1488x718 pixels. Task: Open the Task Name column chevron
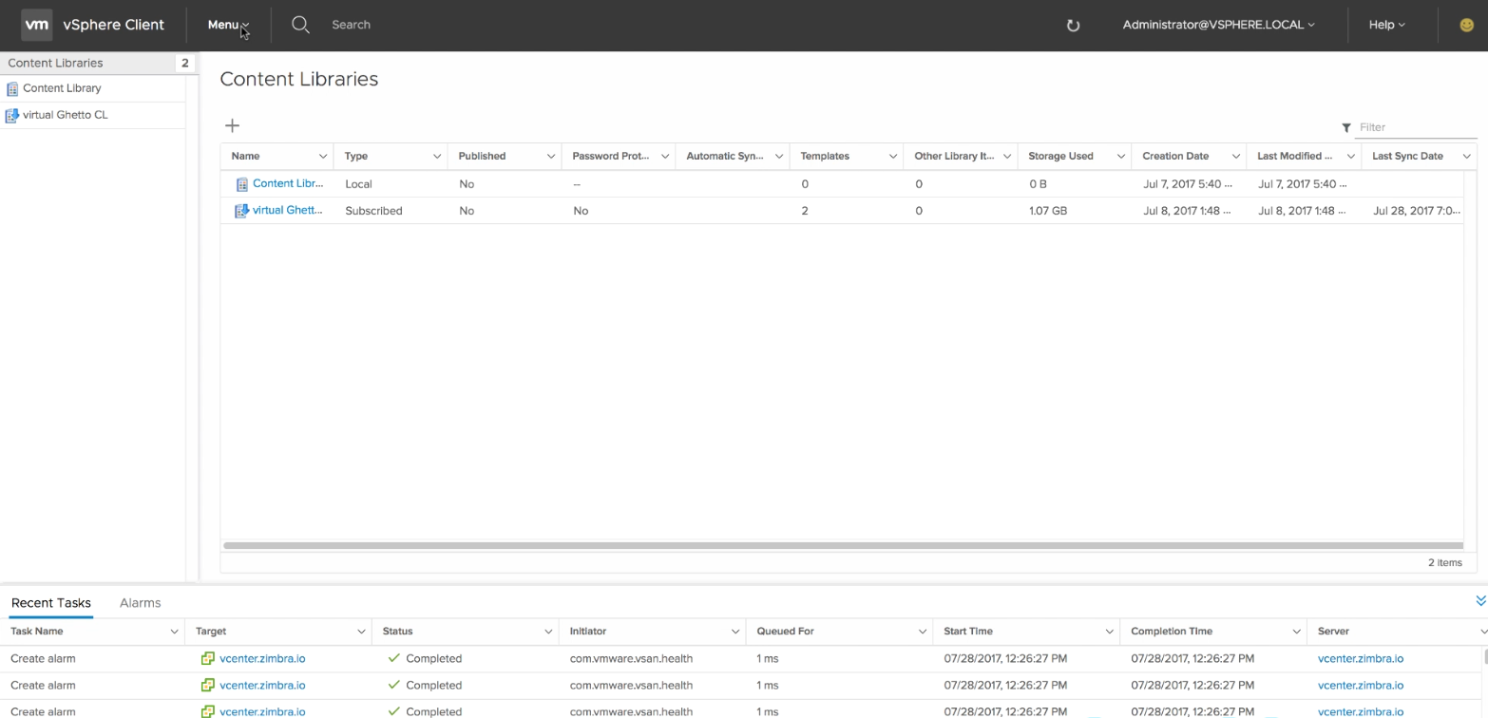tap(174, 632)
